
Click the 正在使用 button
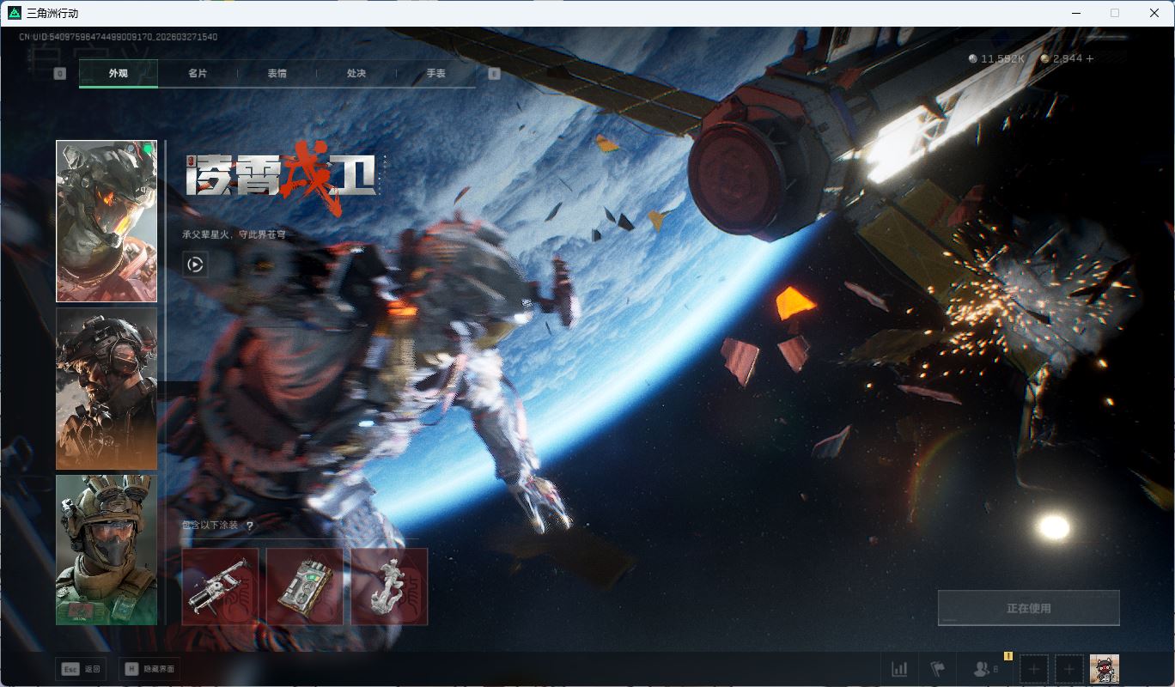pos(1028,608)
